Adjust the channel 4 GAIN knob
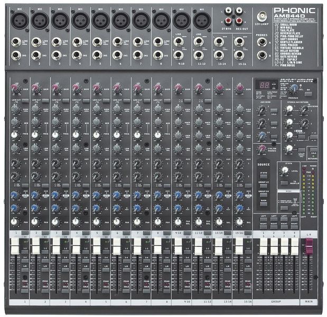 pos(77,88)
